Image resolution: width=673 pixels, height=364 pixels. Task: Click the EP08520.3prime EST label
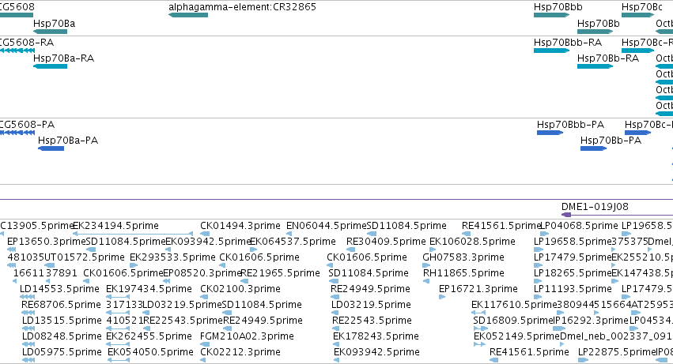202,273
